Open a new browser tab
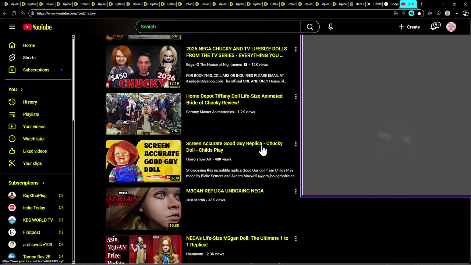 pos(421,4)
